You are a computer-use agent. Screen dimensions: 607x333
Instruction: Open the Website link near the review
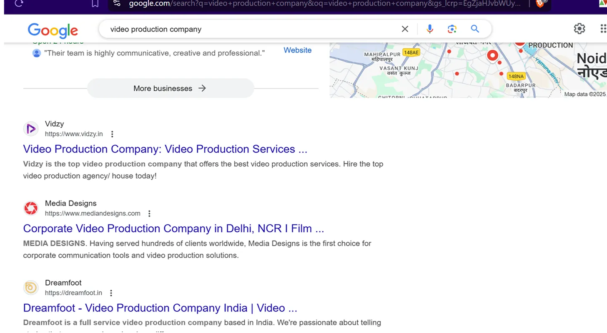(x=297, y=50)
